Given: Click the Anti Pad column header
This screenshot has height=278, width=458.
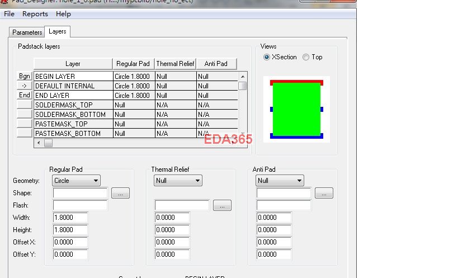Looking at the screenshot, I should pyautogui.click(x=216, y=64).
